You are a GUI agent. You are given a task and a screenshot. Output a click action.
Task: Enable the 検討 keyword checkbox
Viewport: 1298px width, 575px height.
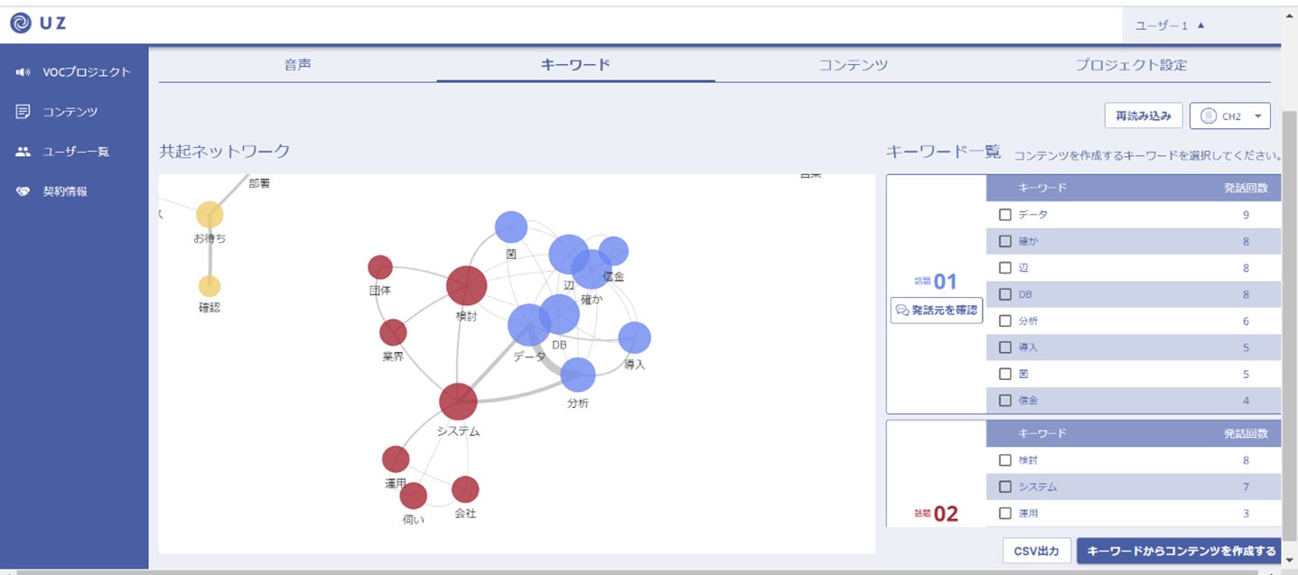click(1005, 460)
